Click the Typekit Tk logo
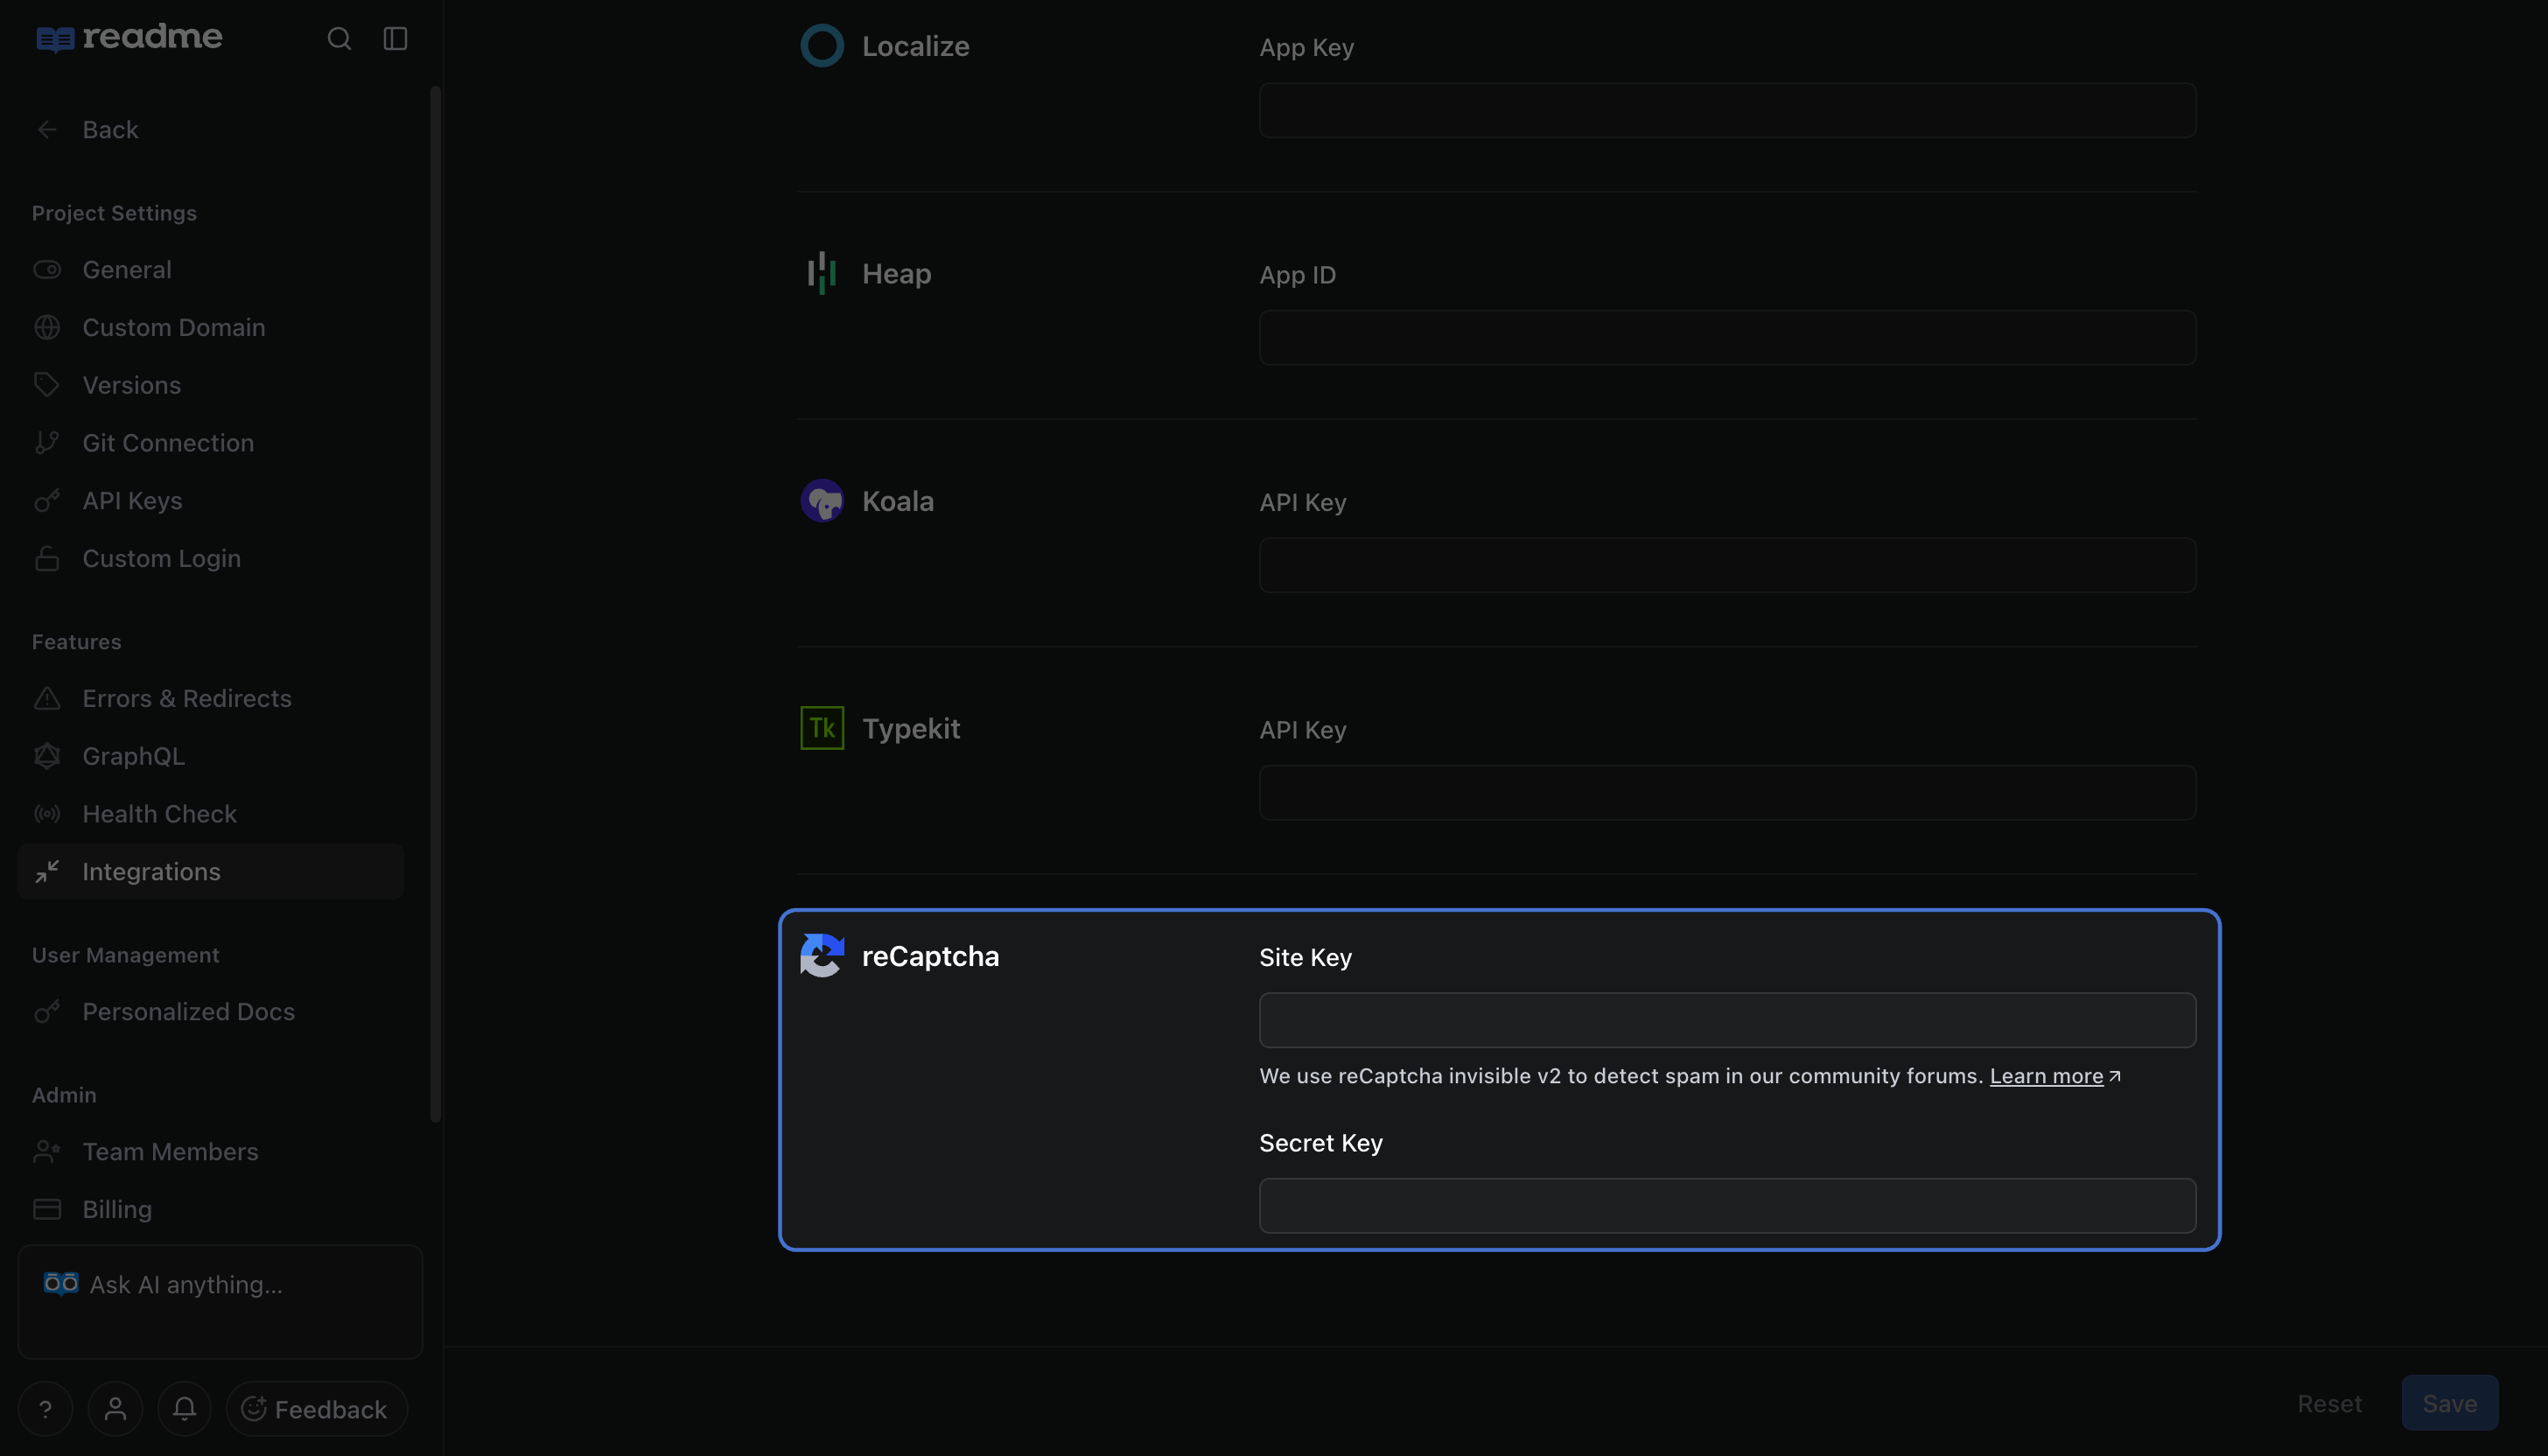Screen dimensions: 2548x1456 click(x=822, y=728)
